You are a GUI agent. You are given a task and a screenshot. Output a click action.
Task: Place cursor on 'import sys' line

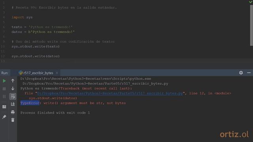22,17
